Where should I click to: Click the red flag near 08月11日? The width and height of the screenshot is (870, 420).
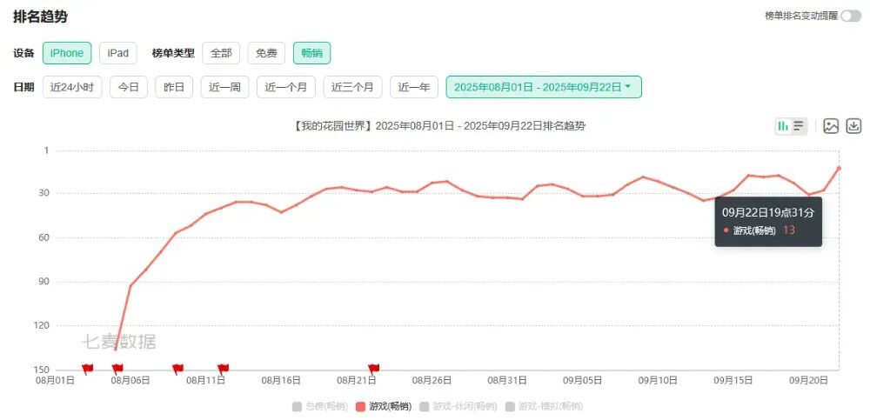click(224, 369)
